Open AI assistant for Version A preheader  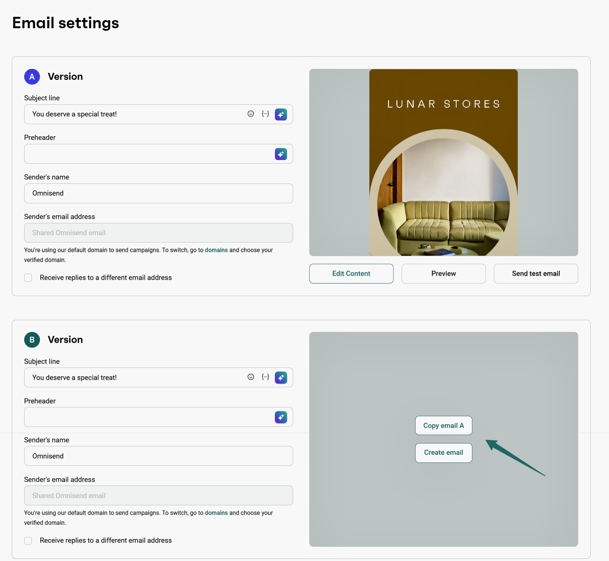click(281, 154)
